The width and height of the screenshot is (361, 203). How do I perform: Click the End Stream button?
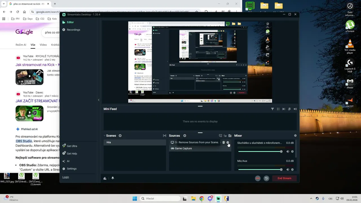tap(284, 178)
